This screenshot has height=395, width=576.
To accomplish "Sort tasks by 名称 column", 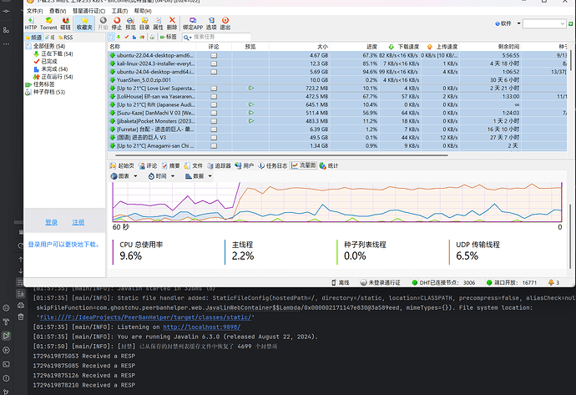I will coord(152,47).
